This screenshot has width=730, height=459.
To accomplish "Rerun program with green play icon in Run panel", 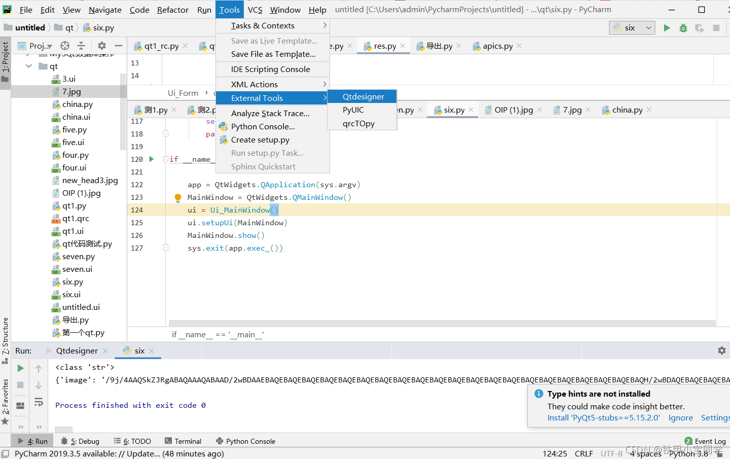I will point(20,368).
